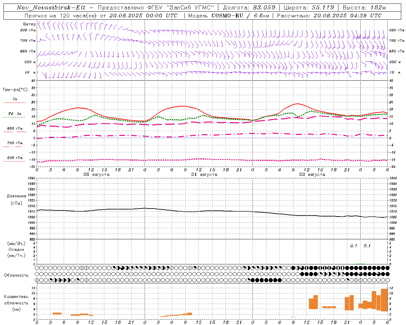This screenshot has height=325, width=406.
Task: Click the tallest orange convective bar at chart end
Action: (384, 300)
